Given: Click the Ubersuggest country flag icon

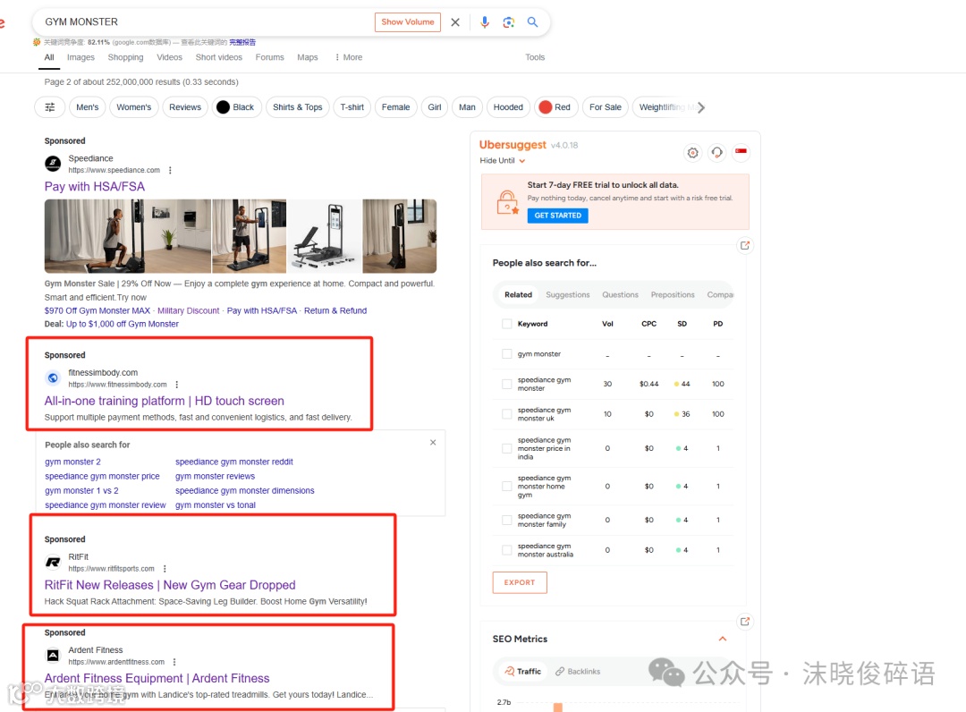Looking at the screenshot, I should (x=741, y=151).
